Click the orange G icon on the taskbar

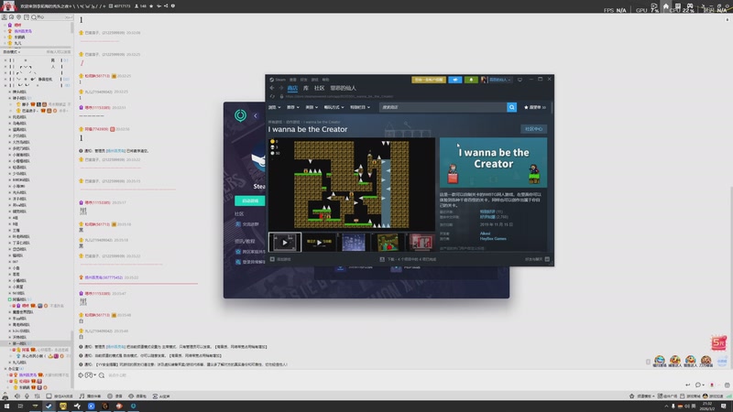point(105,407)
